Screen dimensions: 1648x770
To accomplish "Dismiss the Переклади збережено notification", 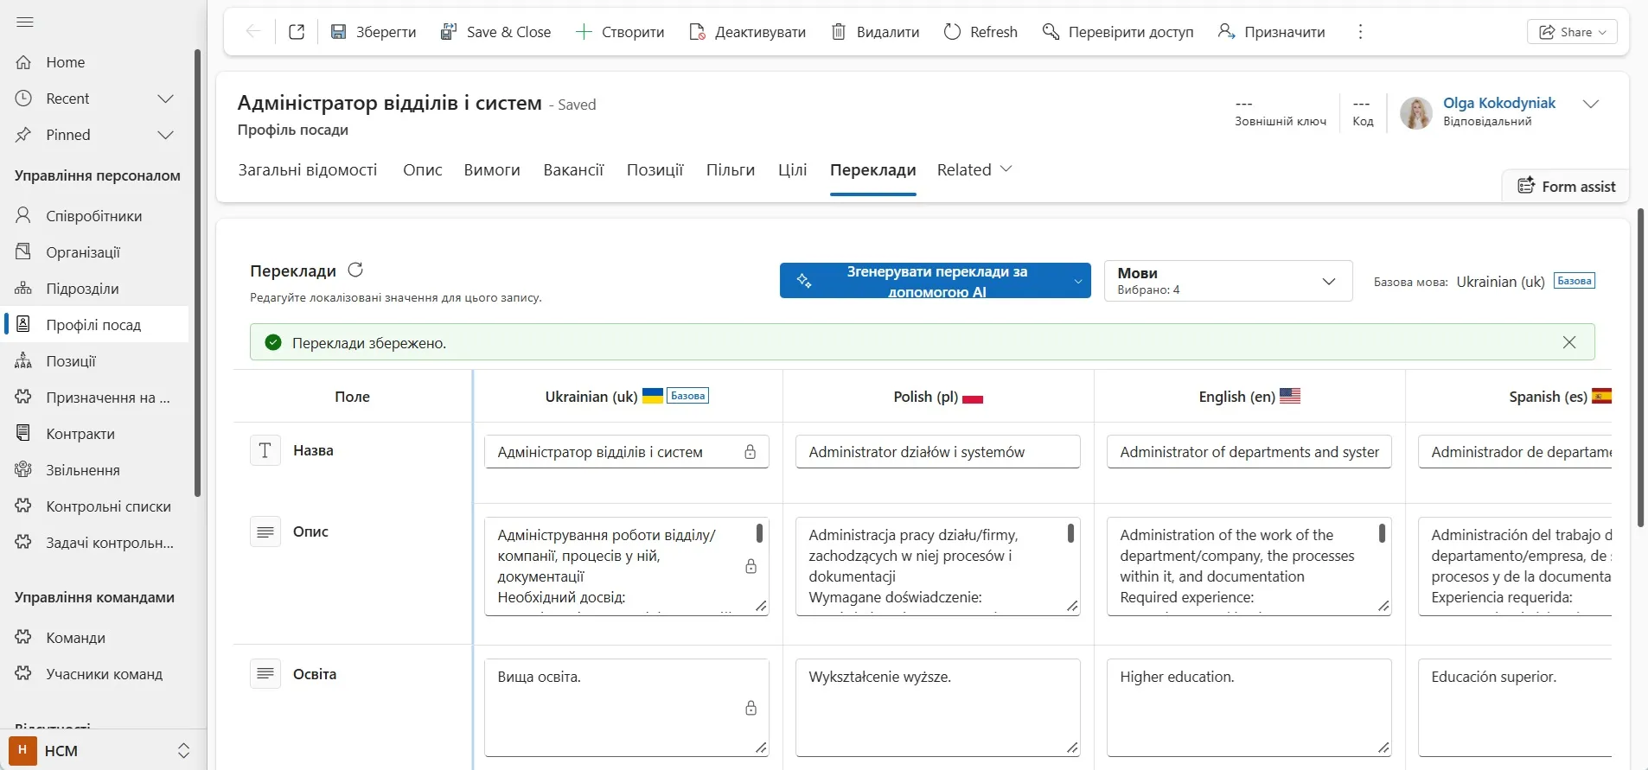I will coord(1569,342).
